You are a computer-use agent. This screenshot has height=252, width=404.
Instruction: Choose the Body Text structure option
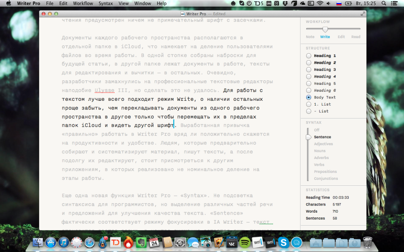coord(309,97)
